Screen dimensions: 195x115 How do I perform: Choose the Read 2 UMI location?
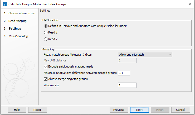point(46,39)
